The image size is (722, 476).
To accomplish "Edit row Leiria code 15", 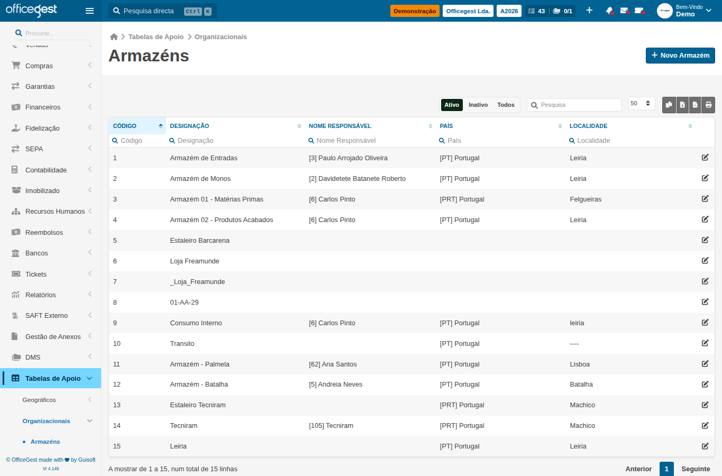I will pos(705,446).
